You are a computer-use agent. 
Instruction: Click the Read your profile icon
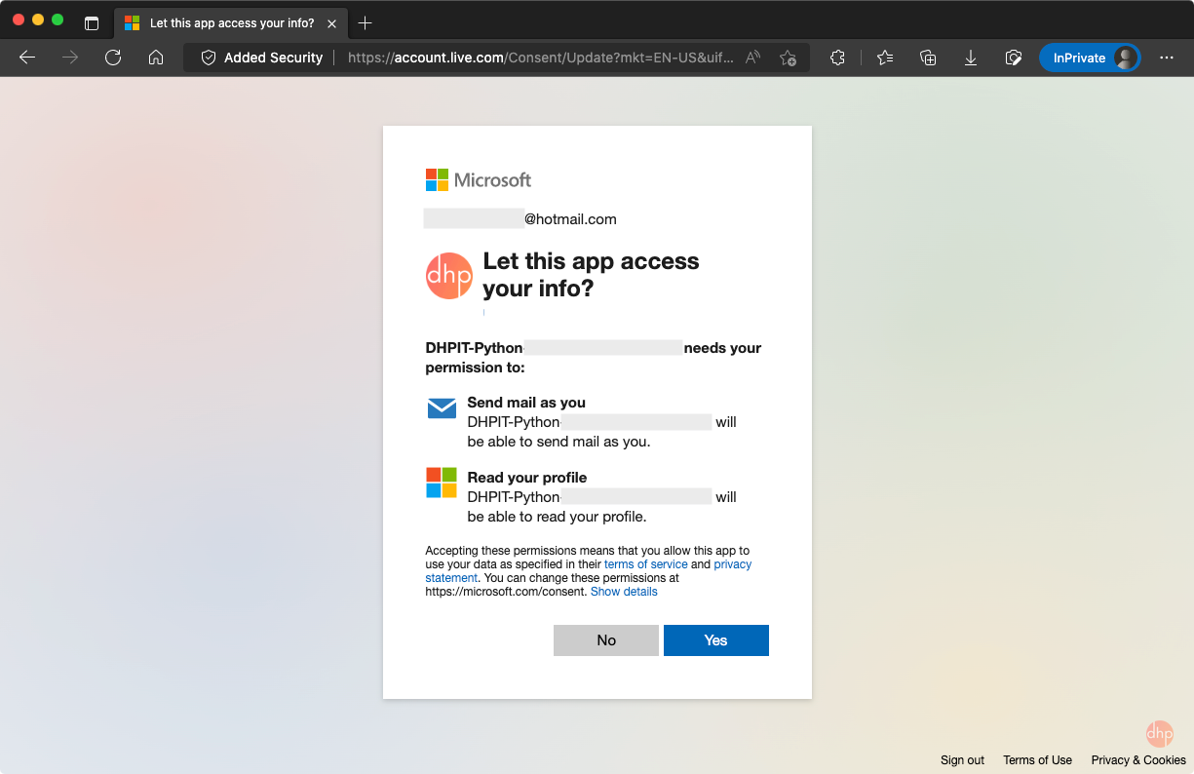[442, 483]
